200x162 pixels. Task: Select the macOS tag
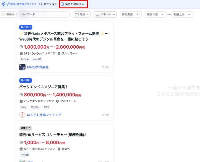click(x=37, y=59)
